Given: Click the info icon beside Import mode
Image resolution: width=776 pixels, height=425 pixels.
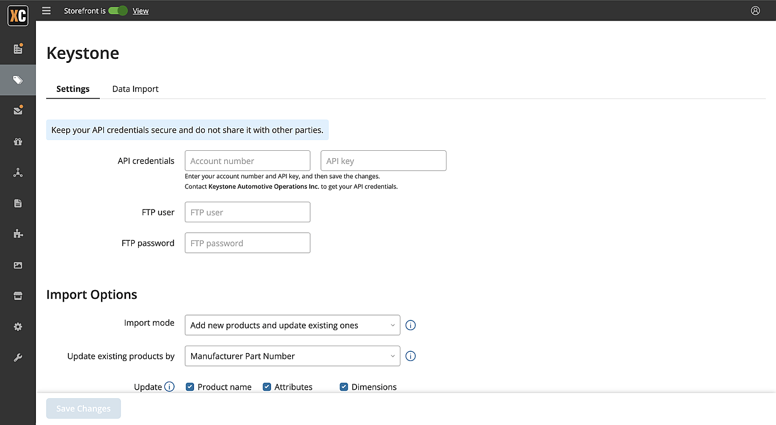Looking at the screenshot, I should (410, 325).
